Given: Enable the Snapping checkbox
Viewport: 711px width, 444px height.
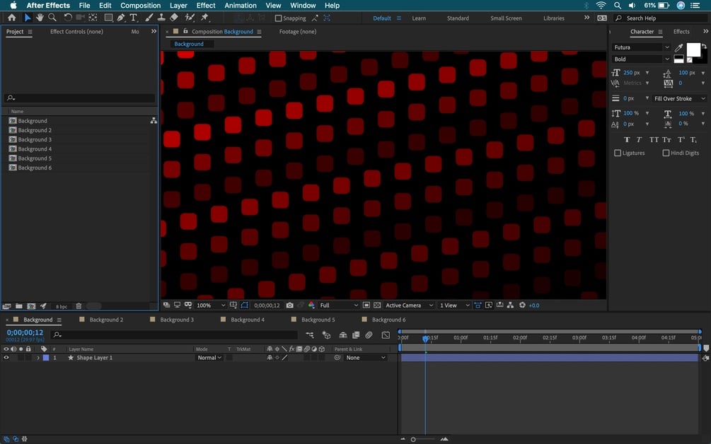Looking at the screenshot, I should point(278,18).
